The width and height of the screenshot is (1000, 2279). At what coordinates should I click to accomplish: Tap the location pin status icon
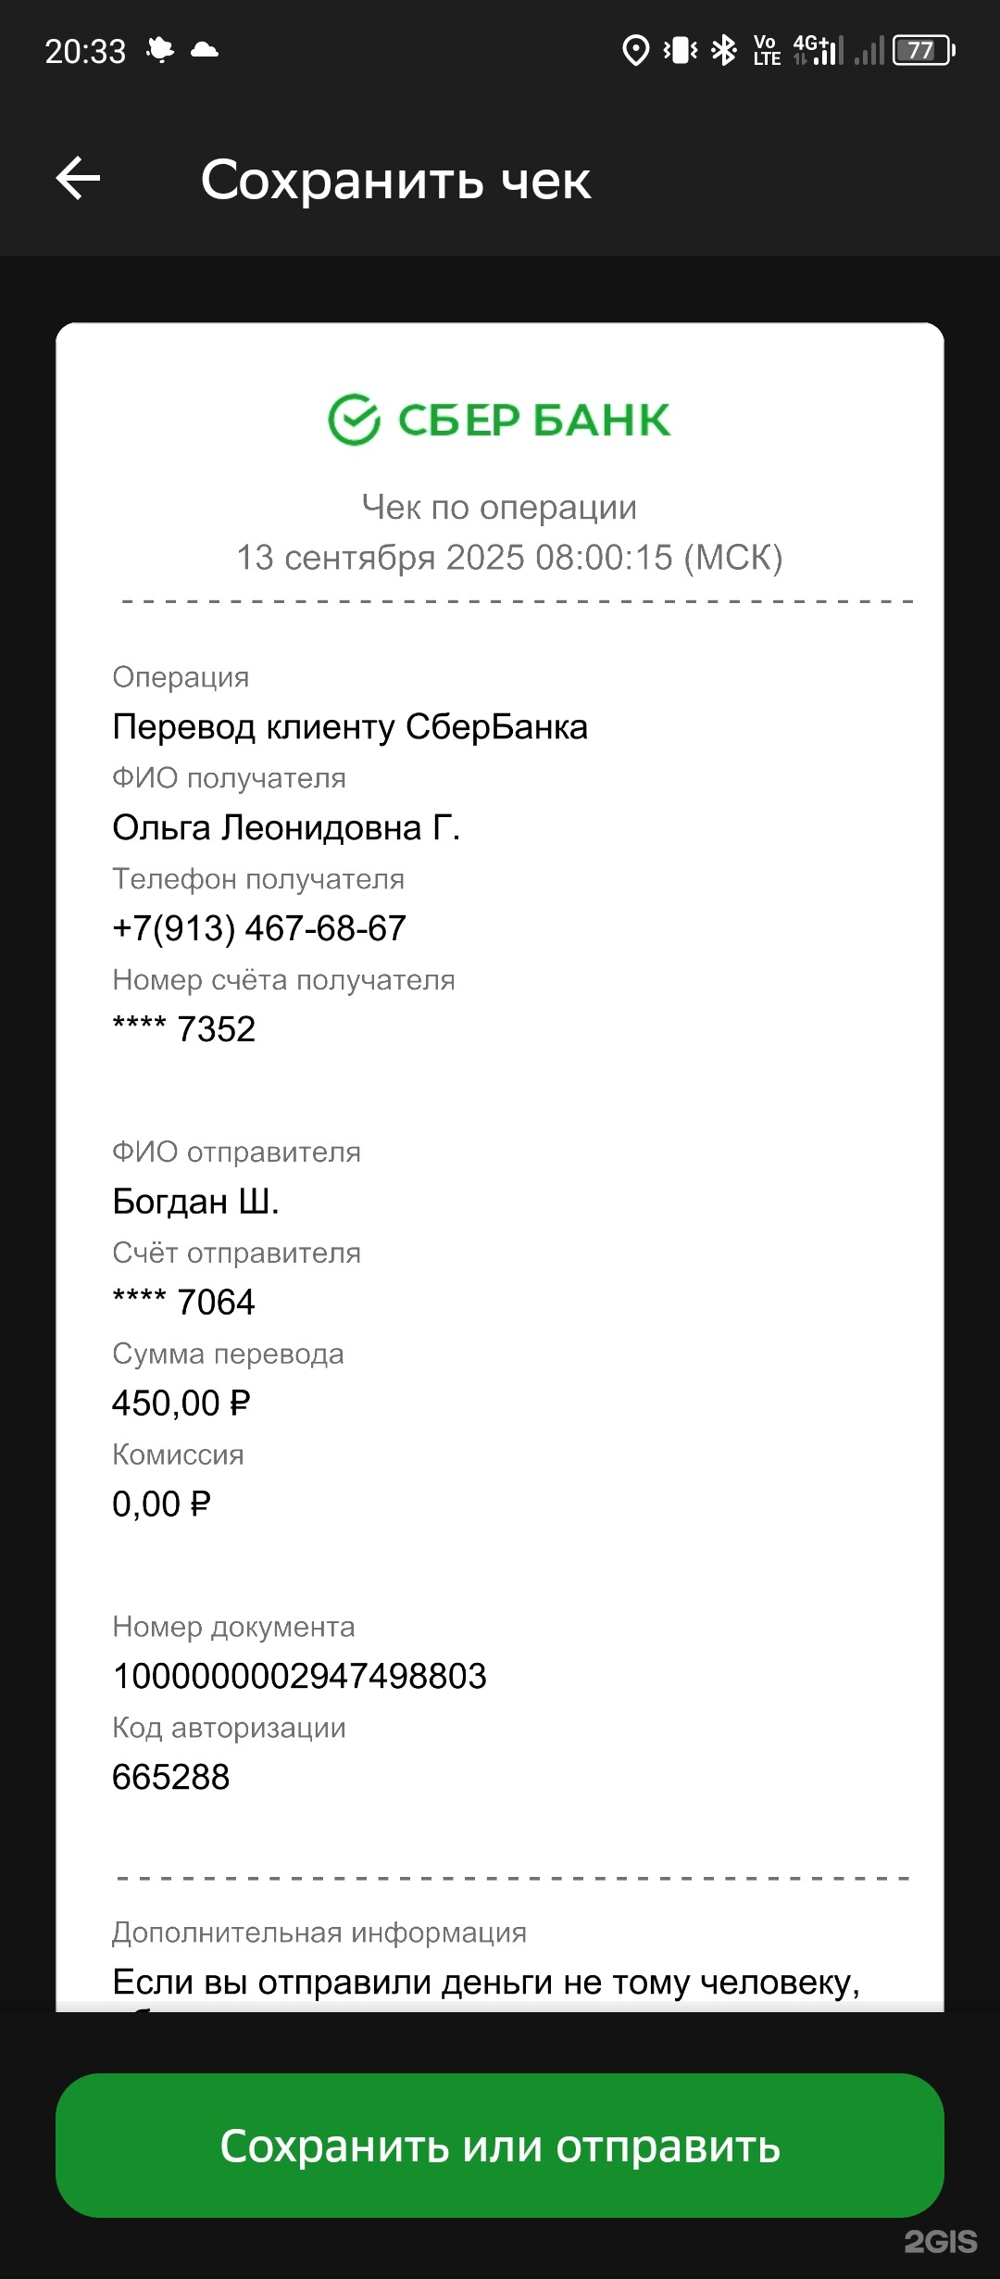click(x=635, y=50)
